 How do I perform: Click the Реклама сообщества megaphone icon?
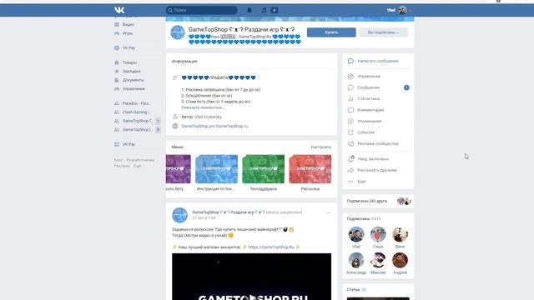click(x=350, y=144)
